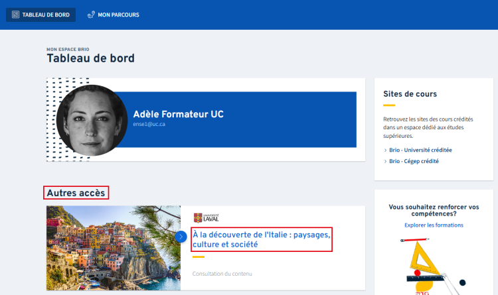Click the Mon Parcours route icon

pyautogui.click(x=91, y=15)
